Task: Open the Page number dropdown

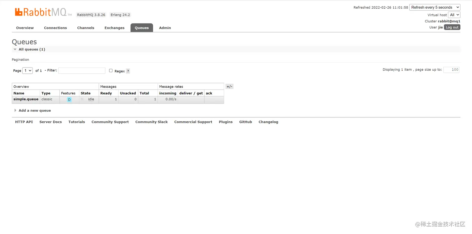Action: click(27, 71)
